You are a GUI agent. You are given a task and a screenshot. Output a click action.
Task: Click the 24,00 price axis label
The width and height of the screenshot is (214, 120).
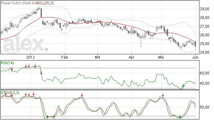point(204,52)
